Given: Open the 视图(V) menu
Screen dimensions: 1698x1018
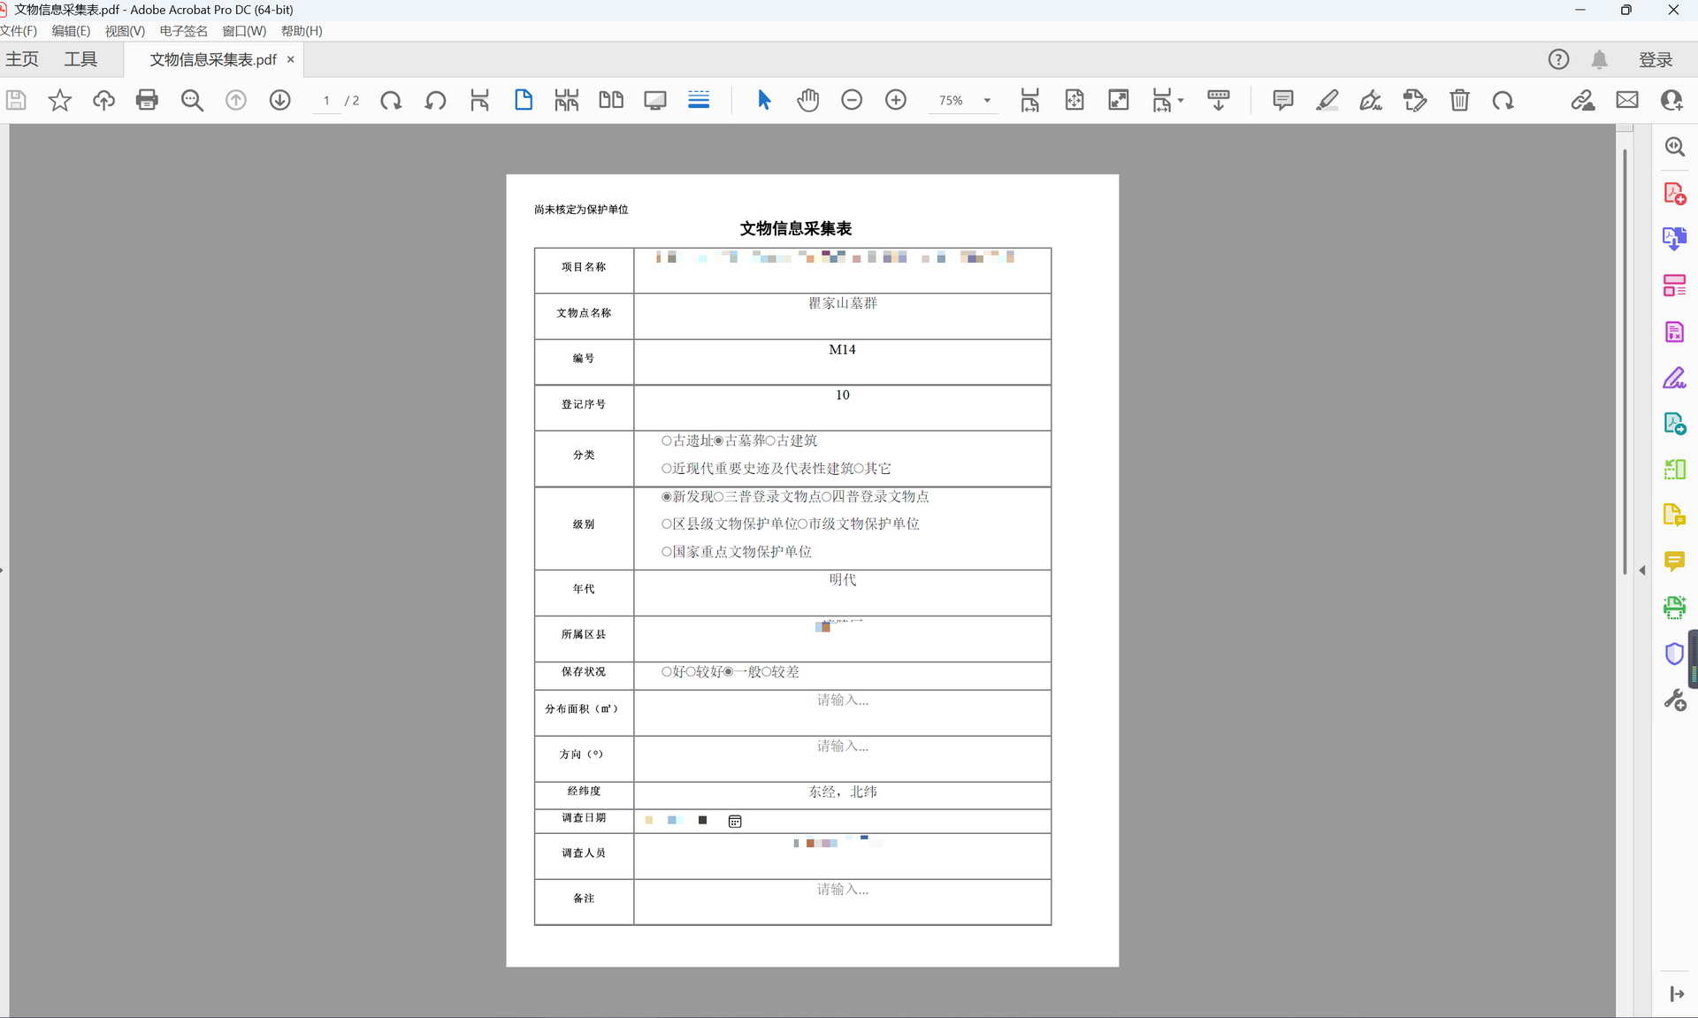Looking at the screenshot, I should [125, 31].
